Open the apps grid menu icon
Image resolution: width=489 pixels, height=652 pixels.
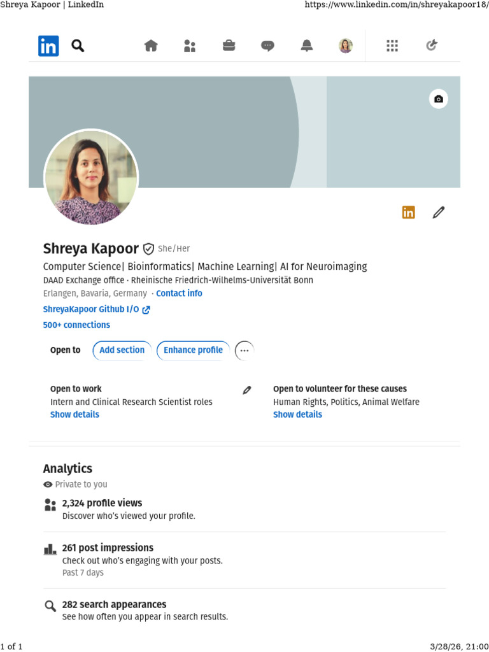(x=392, y=46)
